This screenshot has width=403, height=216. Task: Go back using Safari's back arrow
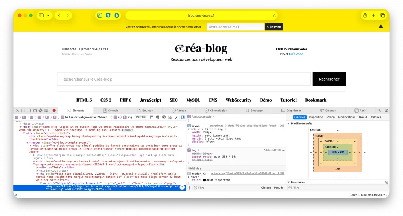click(x=59, y=15)
